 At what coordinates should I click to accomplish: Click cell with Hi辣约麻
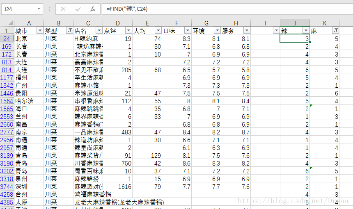click(x=88, y=39)
